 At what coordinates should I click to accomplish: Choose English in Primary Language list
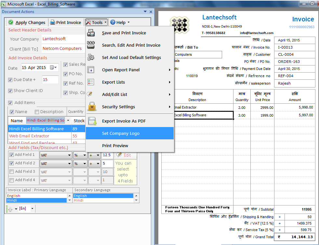coord(37,196)
